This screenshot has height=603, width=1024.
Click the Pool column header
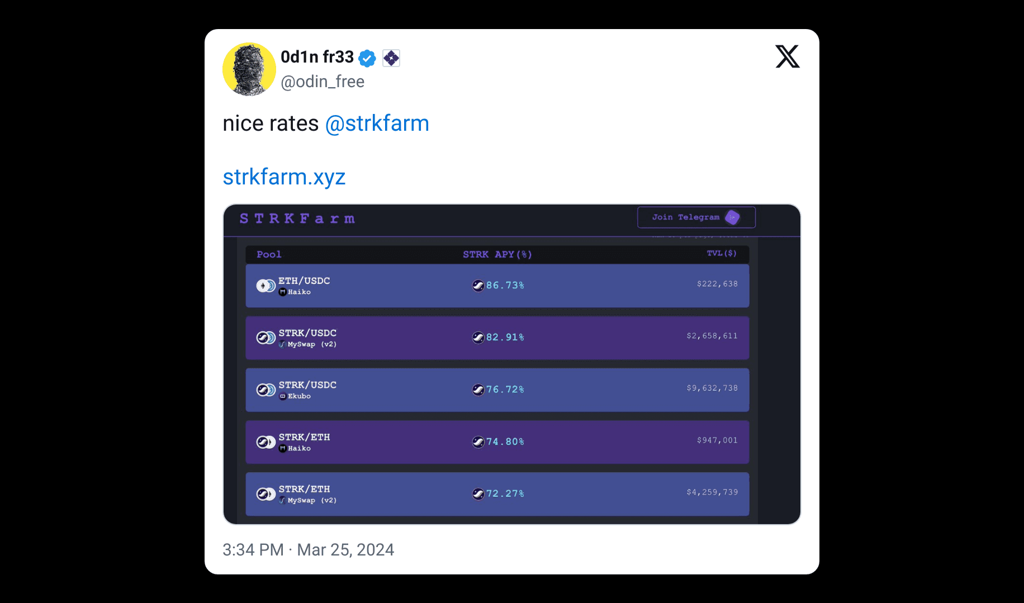coord(269,254)
